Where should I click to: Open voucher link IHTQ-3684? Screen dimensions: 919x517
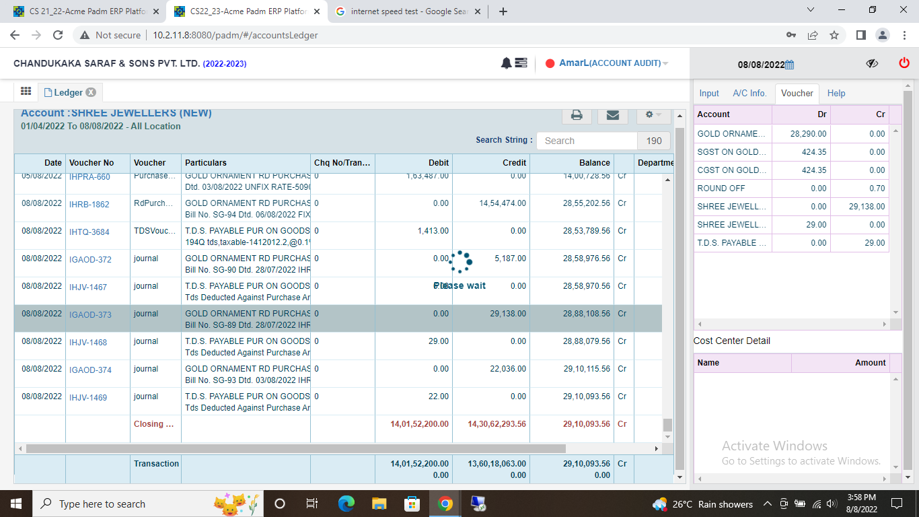(x=89, y=232)
